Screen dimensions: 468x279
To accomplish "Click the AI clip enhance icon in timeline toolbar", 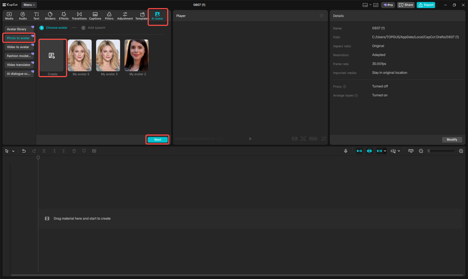I will pyautogui.click(x=94, y=151).
